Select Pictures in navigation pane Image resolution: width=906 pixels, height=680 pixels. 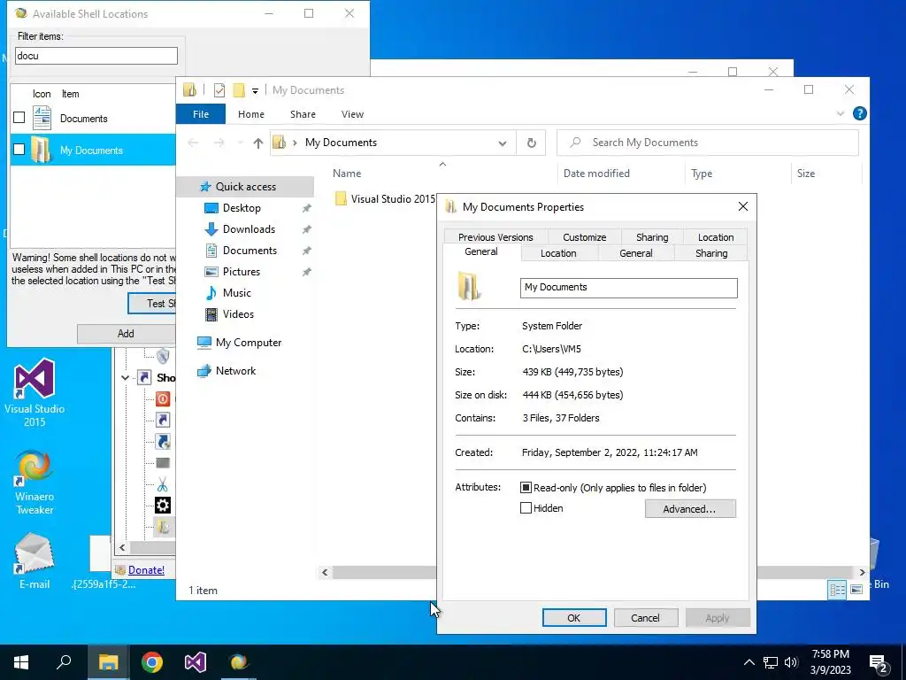point(241,272)
